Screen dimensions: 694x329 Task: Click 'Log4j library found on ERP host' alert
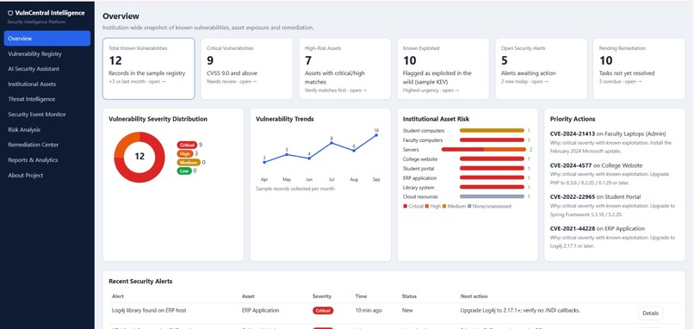coord(149,310)
